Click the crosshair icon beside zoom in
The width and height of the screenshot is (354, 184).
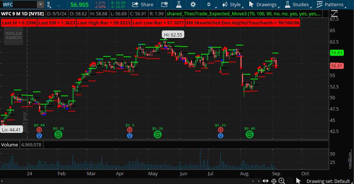[274, 181]
